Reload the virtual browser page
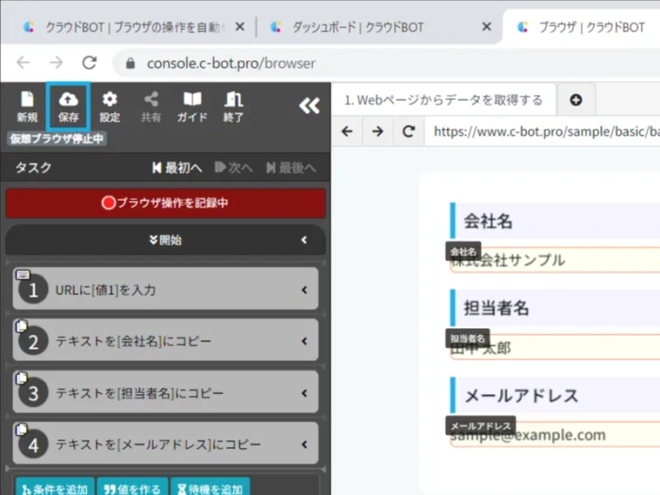Viewport: 660px width, 495px height. [408, 131]
